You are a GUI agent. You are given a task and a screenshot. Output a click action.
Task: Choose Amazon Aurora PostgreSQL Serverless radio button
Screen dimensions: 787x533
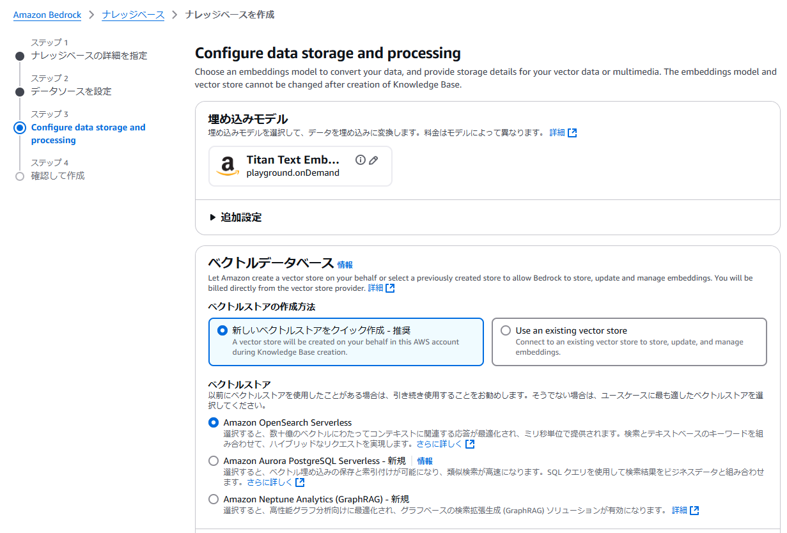click(x=214, y=461)
